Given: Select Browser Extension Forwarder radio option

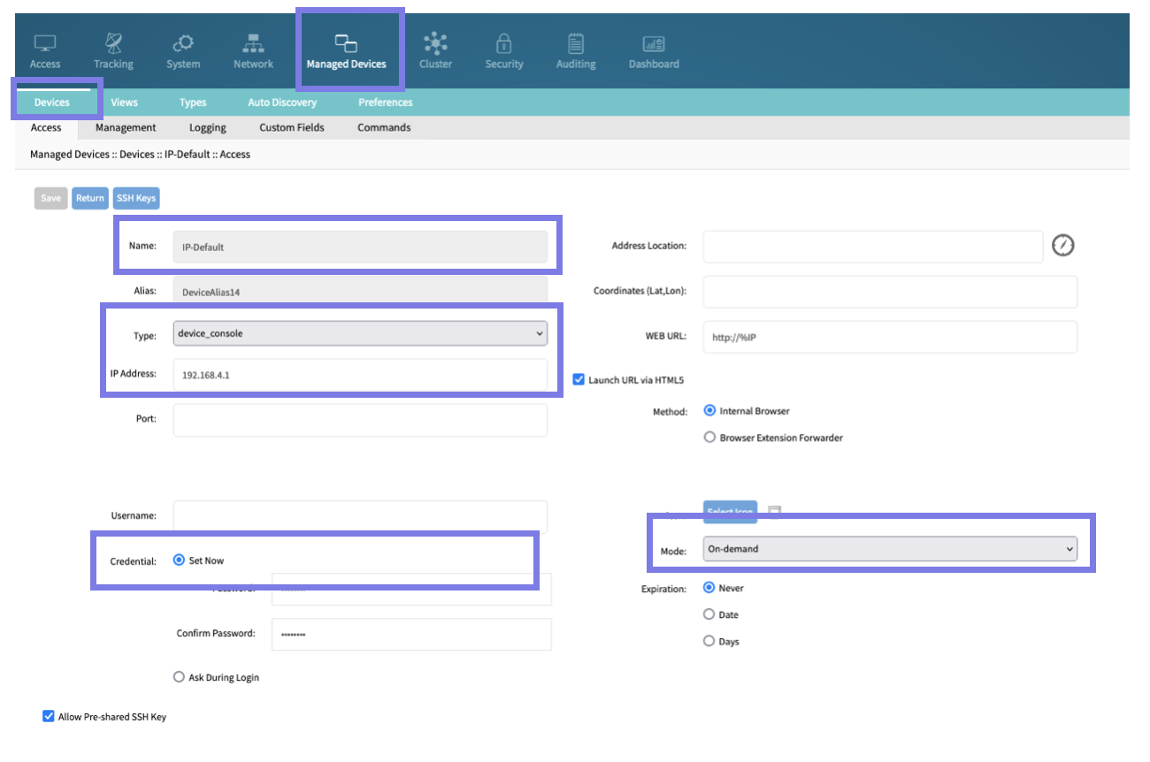Looking at the screenshot, I should tap(709, 438).
